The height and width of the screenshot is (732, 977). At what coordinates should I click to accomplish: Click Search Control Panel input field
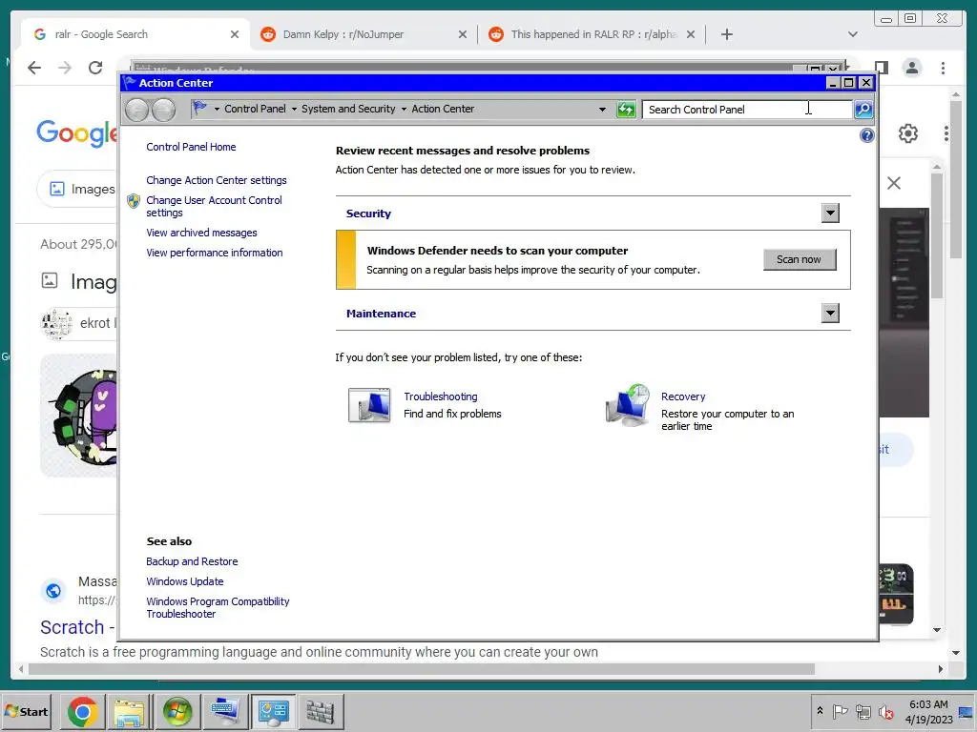(747, 110)
